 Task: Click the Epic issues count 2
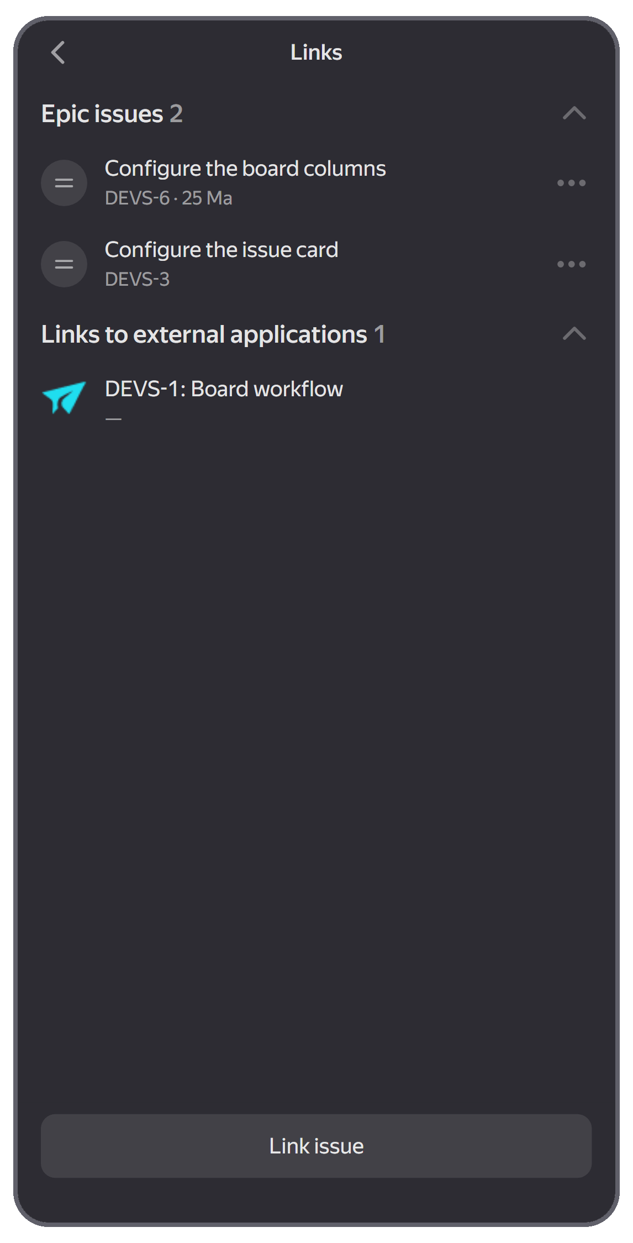click(x=176, y=114)
